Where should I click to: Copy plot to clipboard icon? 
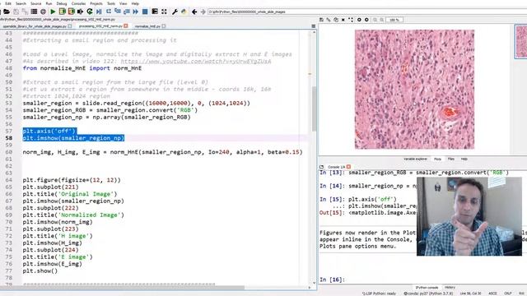coord(336,20)
